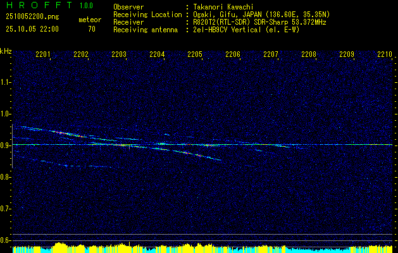The width and height of the screenshot is (398, 253).
Task: Click the 2210 time marker
Action: (x=385, y=54)
